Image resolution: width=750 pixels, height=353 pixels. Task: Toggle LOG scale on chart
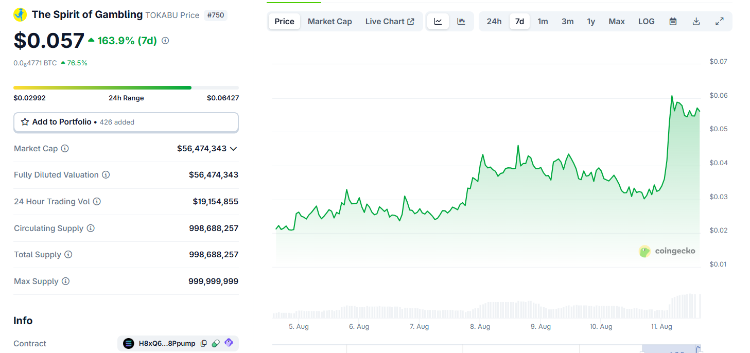[x=646, y=22]
